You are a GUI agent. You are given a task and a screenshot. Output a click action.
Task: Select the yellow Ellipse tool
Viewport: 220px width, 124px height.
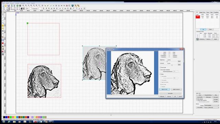pos(3,28)
